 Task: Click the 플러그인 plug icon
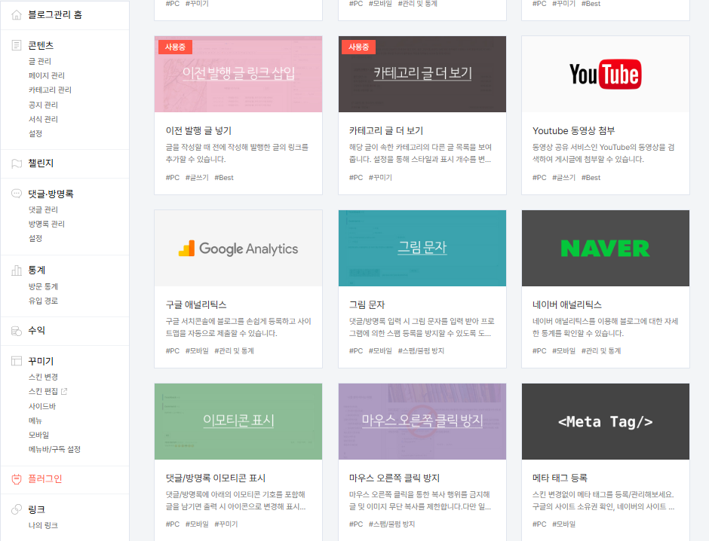click(x=17, y=479)
